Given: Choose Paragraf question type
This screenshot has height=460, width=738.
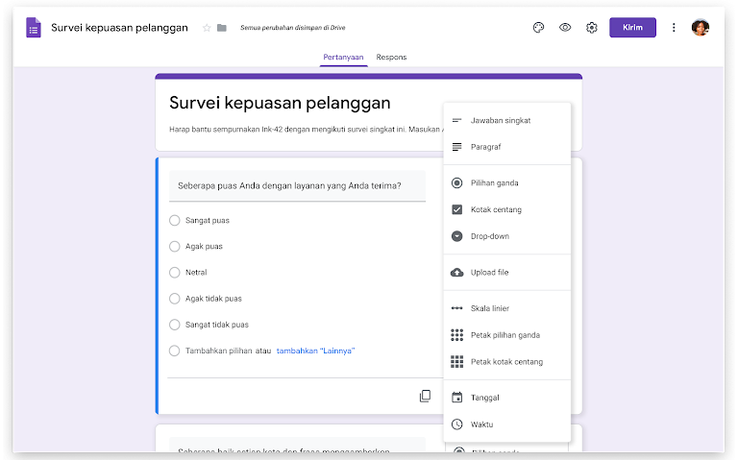Looking at the screenshot, I should pos(507,147).
